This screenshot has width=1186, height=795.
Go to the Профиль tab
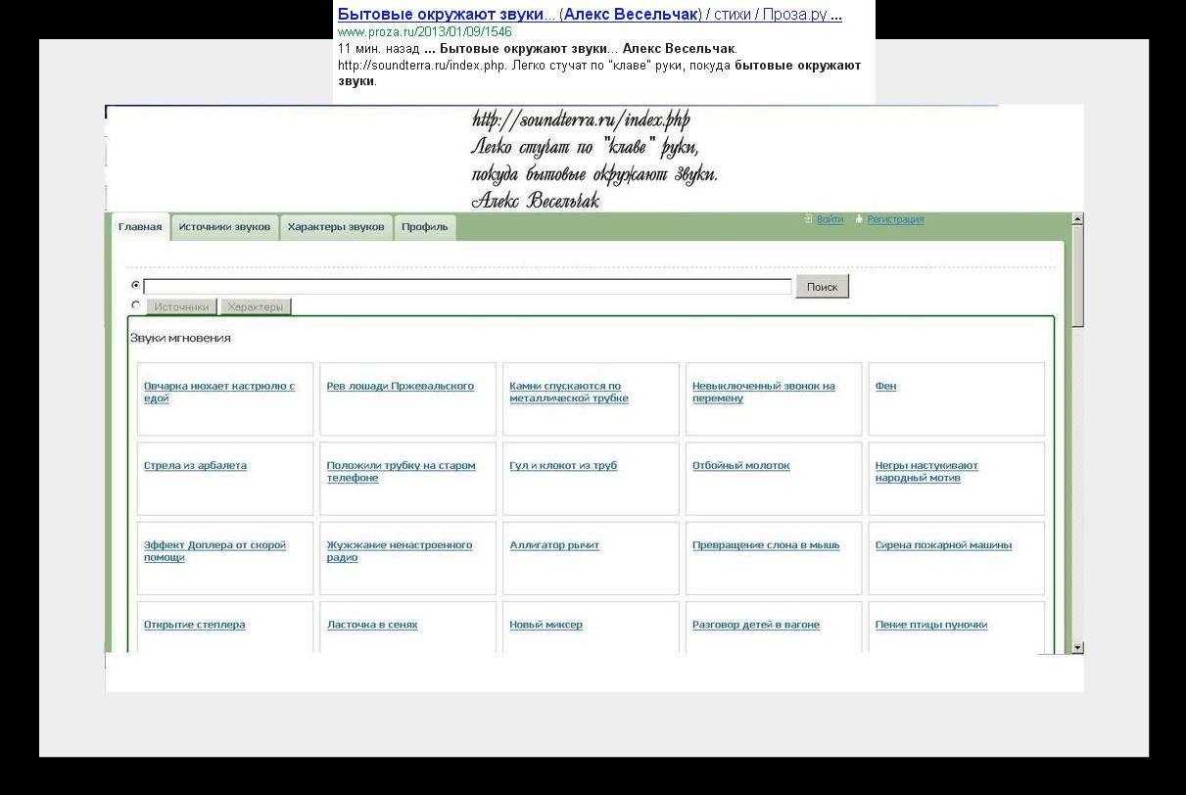(424, 227)
